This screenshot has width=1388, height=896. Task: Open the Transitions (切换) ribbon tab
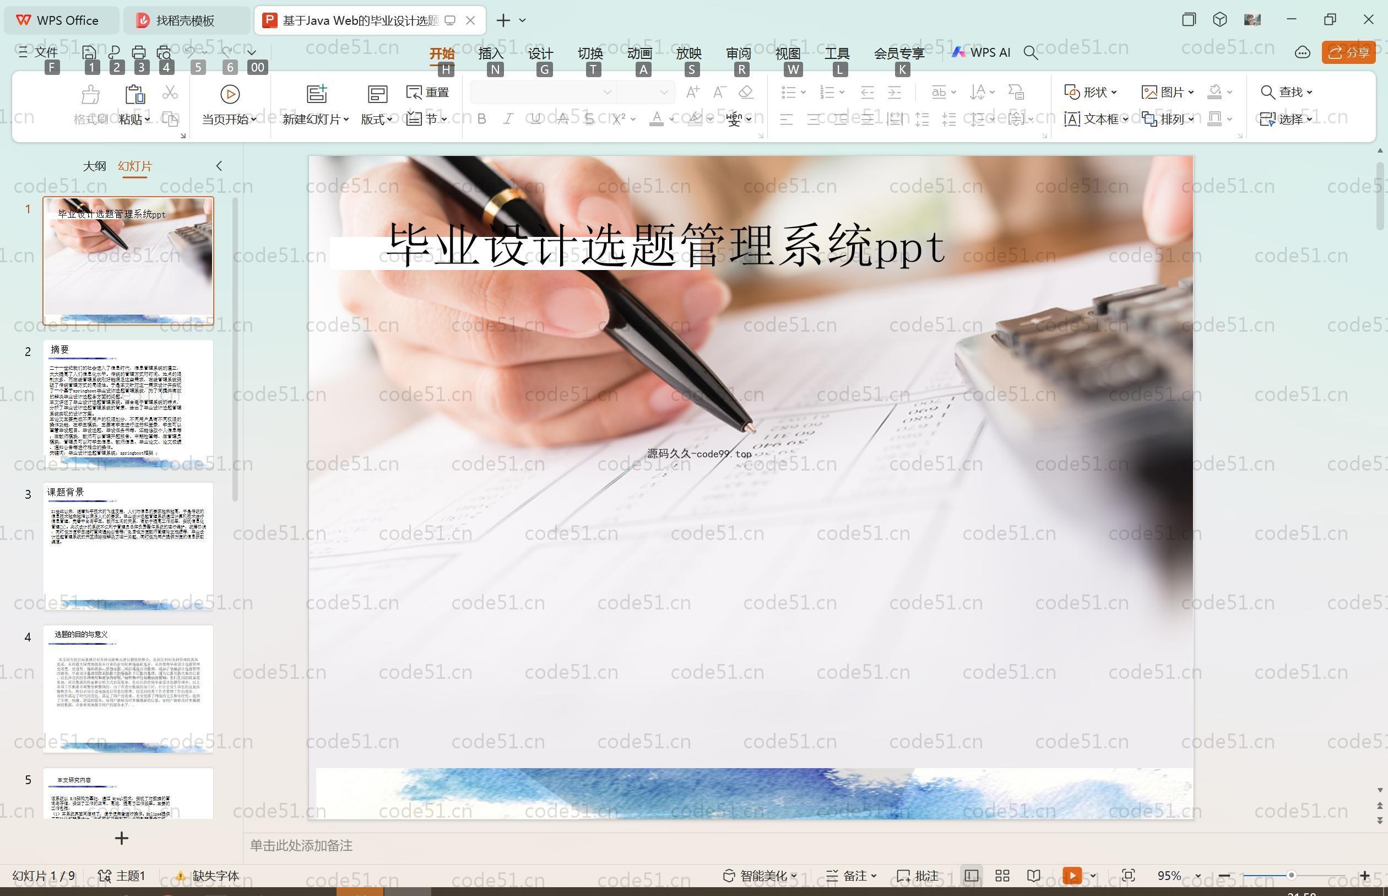point(589,53)
